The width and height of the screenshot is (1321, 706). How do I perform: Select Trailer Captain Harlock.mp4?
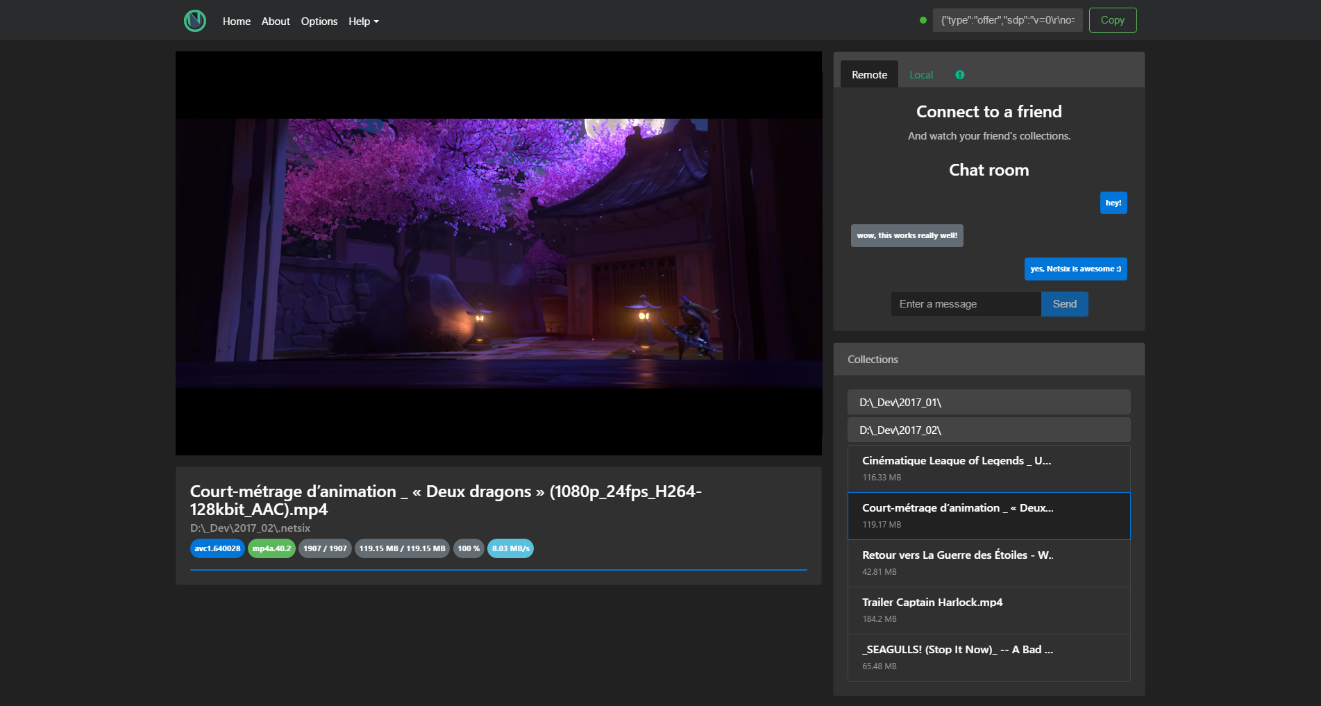coord(989,610)
